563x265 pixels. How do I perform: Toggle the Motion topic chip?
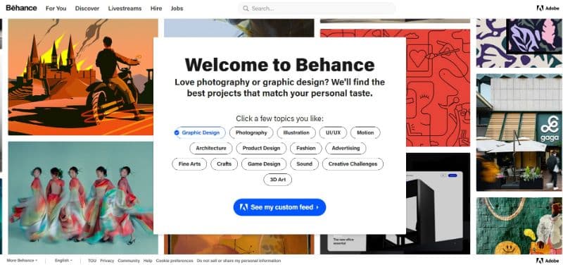[x=365, y=132]
